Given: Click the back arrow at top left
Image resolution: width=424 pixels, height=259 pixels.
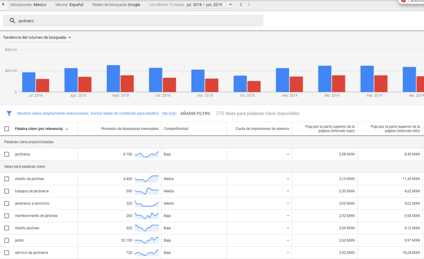Looking at the screenshot, I should coord(3,4).
